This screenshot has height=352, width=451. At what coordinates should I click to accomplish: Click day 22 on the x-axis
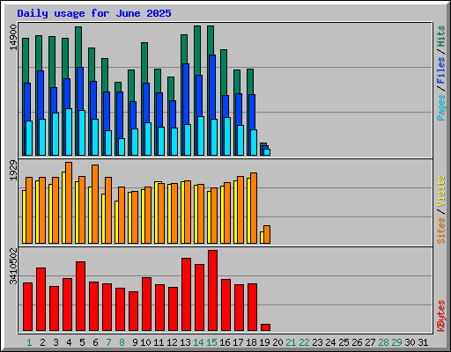(304, 342)
